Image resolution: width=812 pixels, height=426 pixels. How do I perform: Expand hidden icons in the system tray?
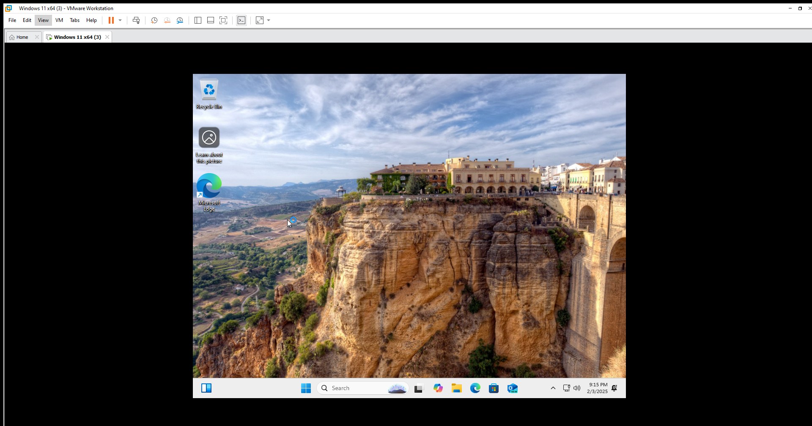pyautogui.click(x=553, y=388)
